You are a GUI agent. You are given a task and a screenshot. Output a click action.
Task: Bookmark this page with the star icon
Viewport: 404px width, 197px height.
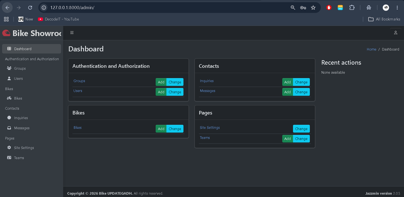pos(313,8)
